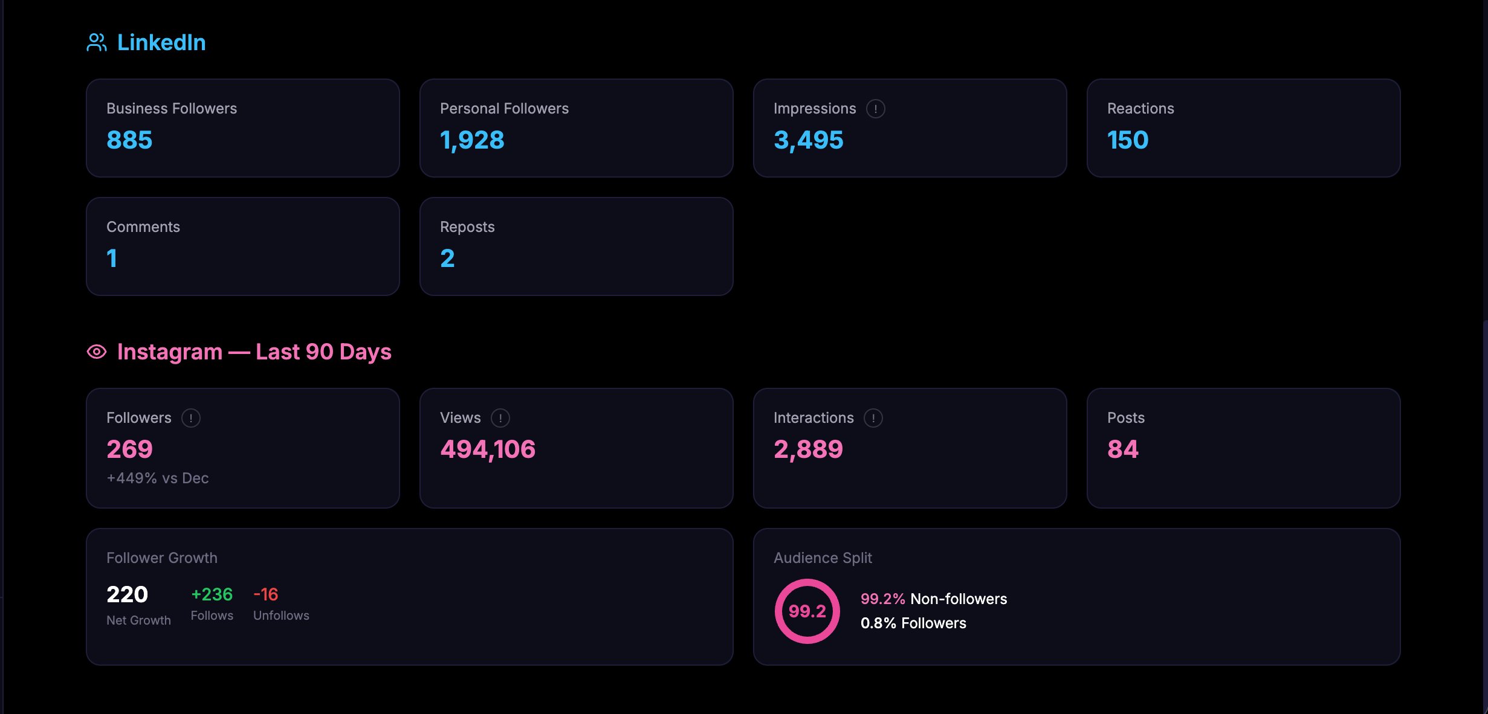Click the LinkedIn people icon in the header
This screenshot has width=1488, height=714.
pos(96,42)
